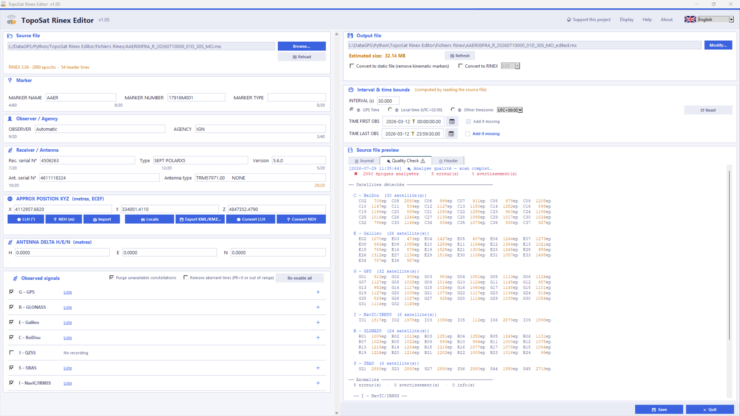
Task: Click the Reload source file button
Action: (x=301, y=57)
